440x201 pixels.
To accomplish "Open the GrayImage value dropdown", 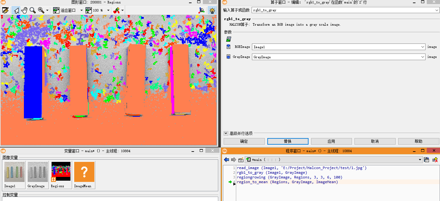I will coord(423,57).
